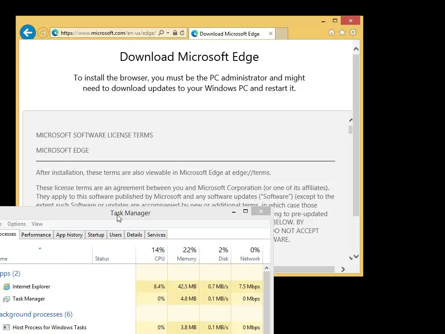Screen dimensions: 445x334
Task: Open the View menu in Task Manager
Action: pyautogui.click(x=37, y=224)
